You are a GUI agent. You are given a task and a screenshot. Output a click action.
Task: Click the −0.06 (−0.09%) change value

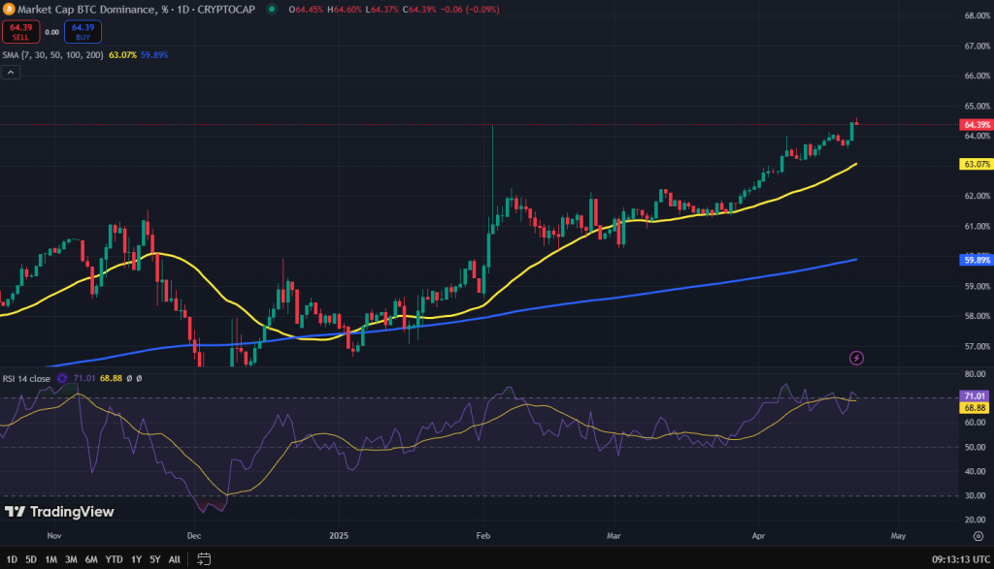click(x=470, y=10)
